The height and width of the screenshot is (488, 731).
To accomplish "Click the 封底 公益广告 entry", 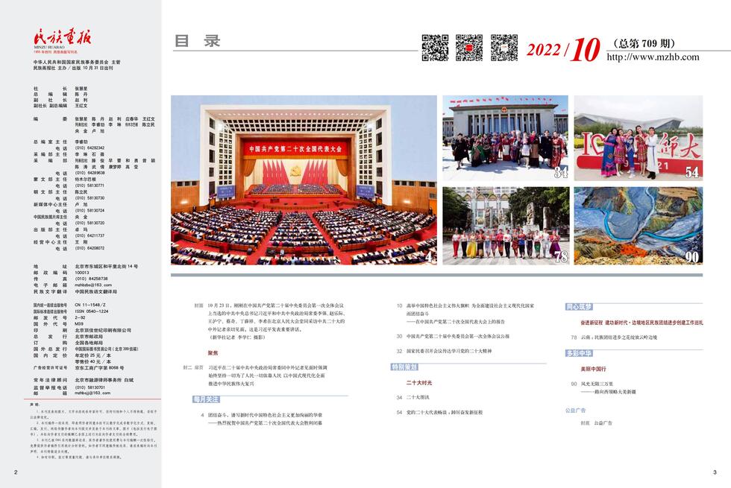I will 596,423.
